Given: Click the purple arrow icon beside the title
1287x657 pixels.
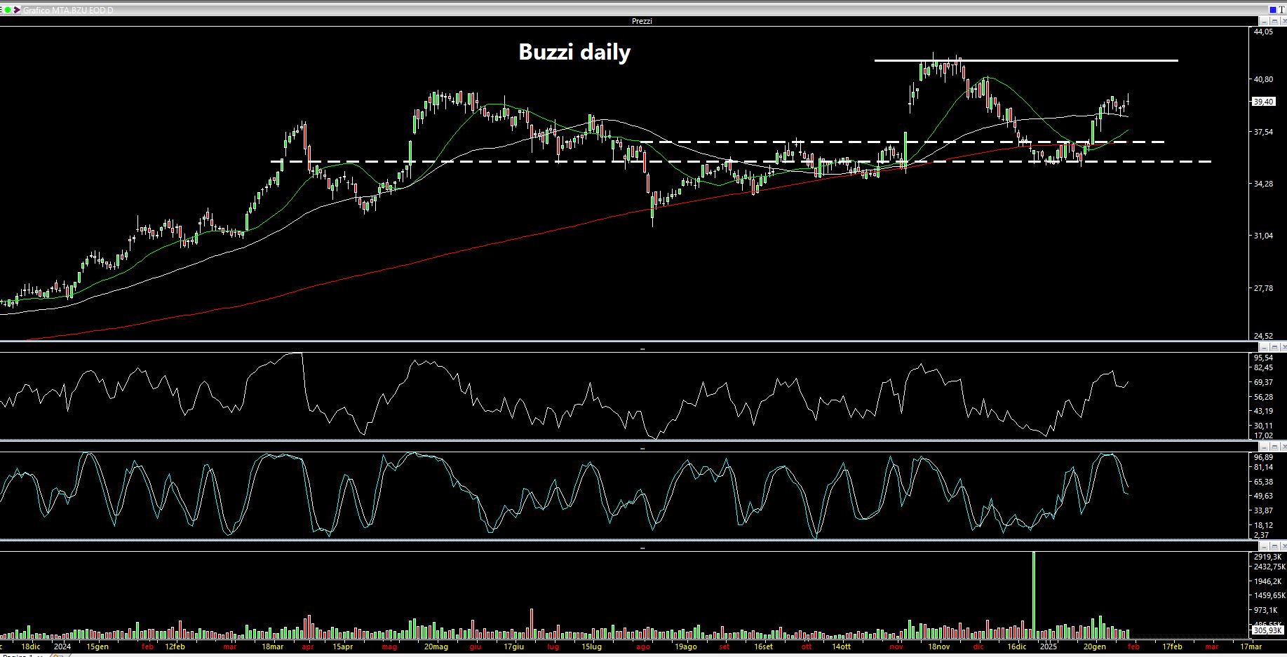Looking at the screenshot, I should [x=18, y=10].
